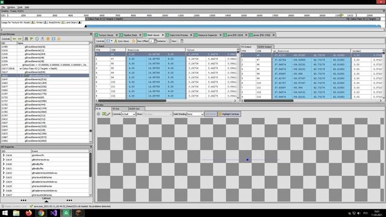
Task: Select the glClear event row 21574
Action: [45, 65]
